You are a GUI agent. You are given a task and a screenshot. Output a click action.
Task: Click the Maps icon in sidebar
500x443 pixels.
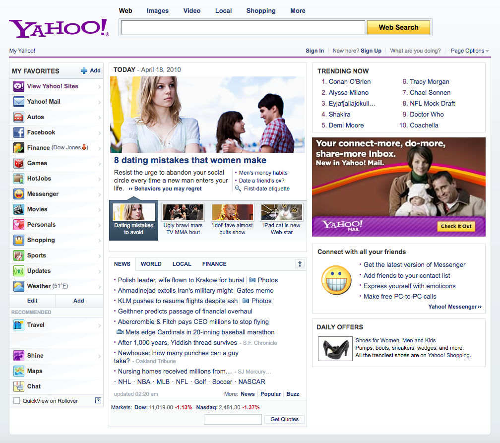coord(18,371)
